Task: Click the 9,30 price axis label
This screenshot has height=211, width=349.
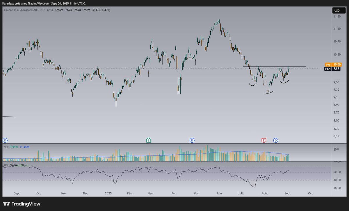Action: click(x=337, y=90)
